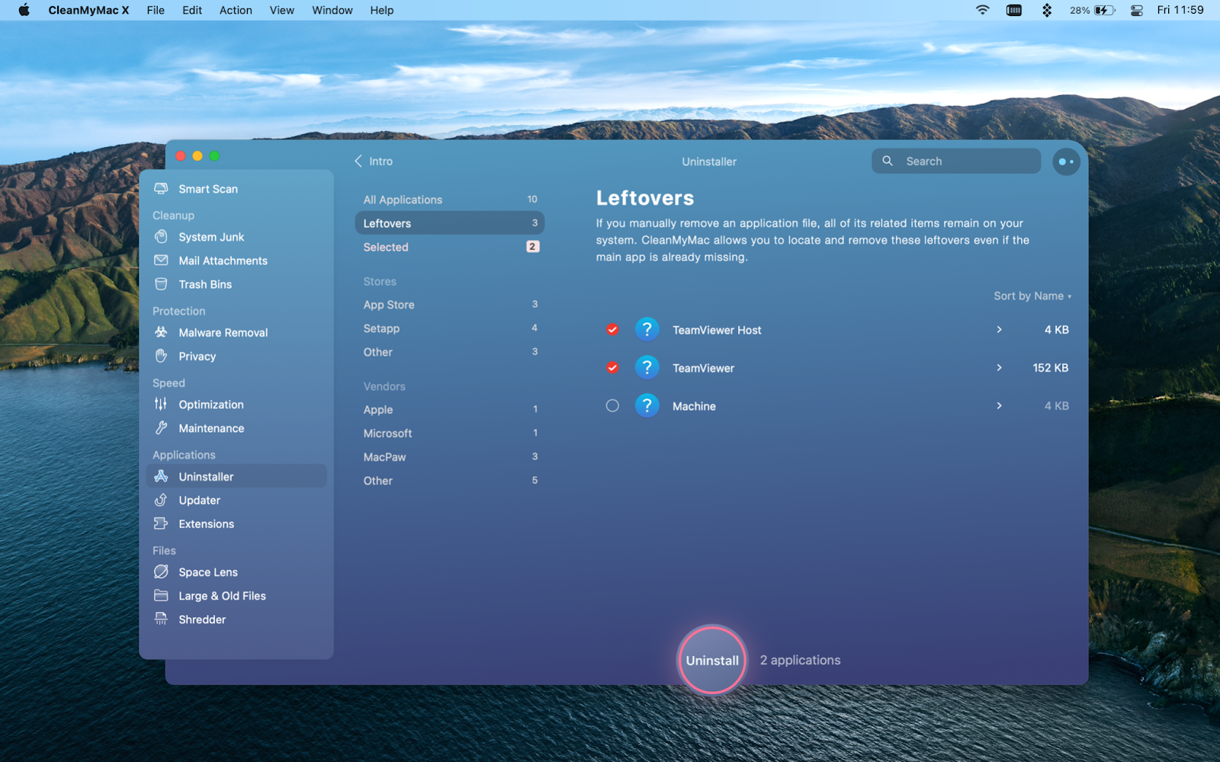Viewport: 1220px width, 762px height.
Task: Click the Trash Bins icon
Action: pos(161,283)
